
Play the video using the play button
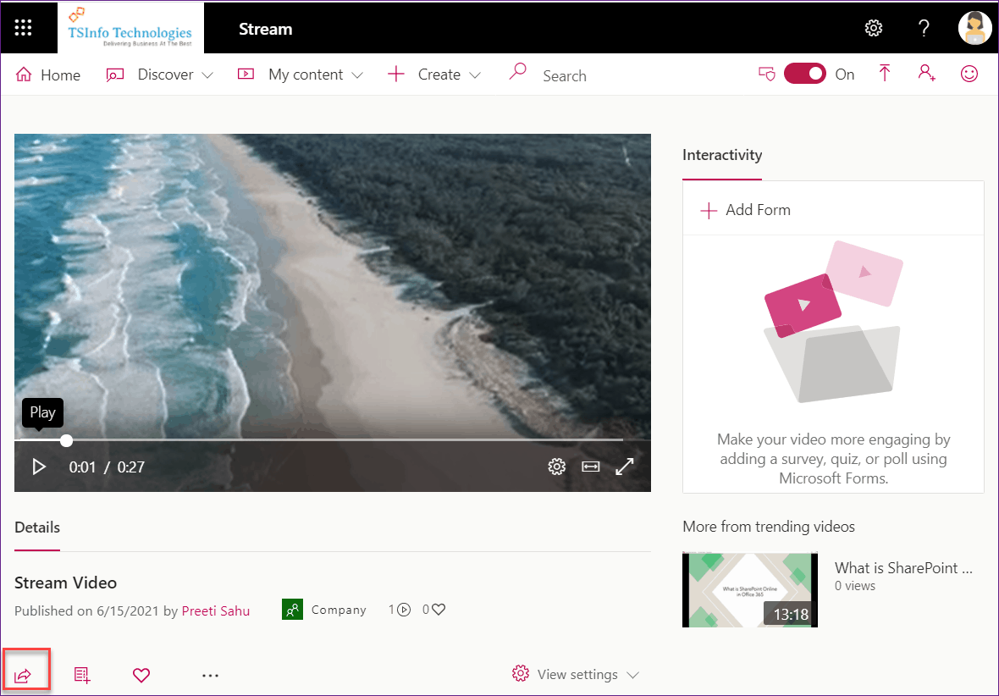[39, 467]
